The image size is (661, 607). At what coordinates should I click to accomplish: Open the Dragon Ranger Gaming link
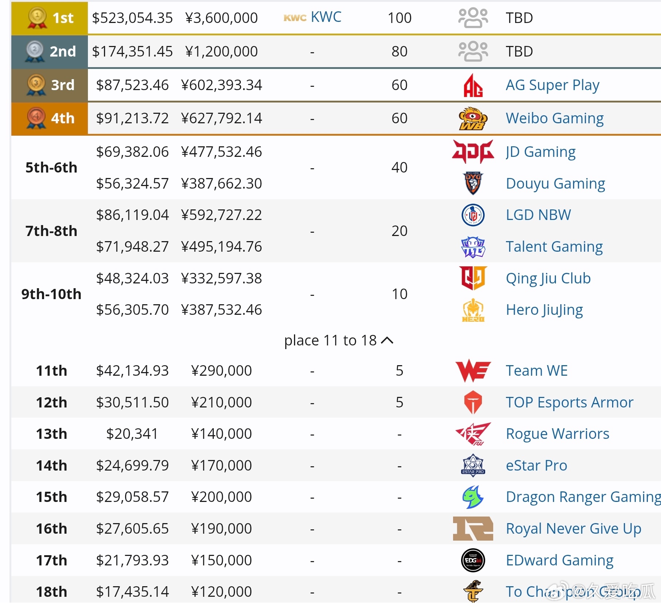583,497
